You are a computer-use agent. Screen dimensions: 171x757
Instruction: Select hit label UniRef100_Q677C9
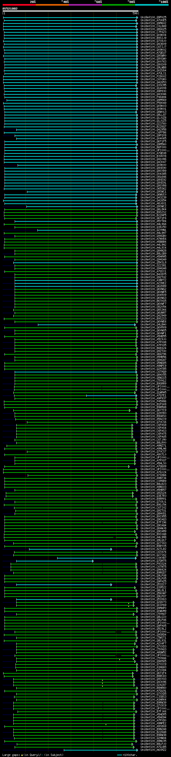point(153,410)
